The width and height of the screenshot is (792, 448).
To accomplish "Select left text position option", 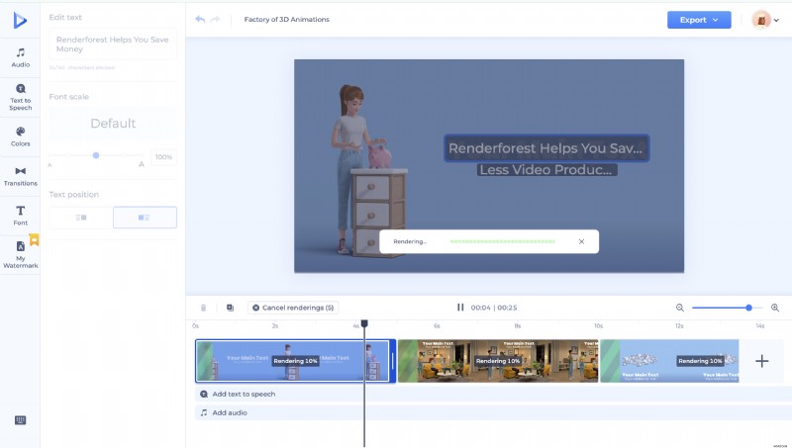I will 81,218.
